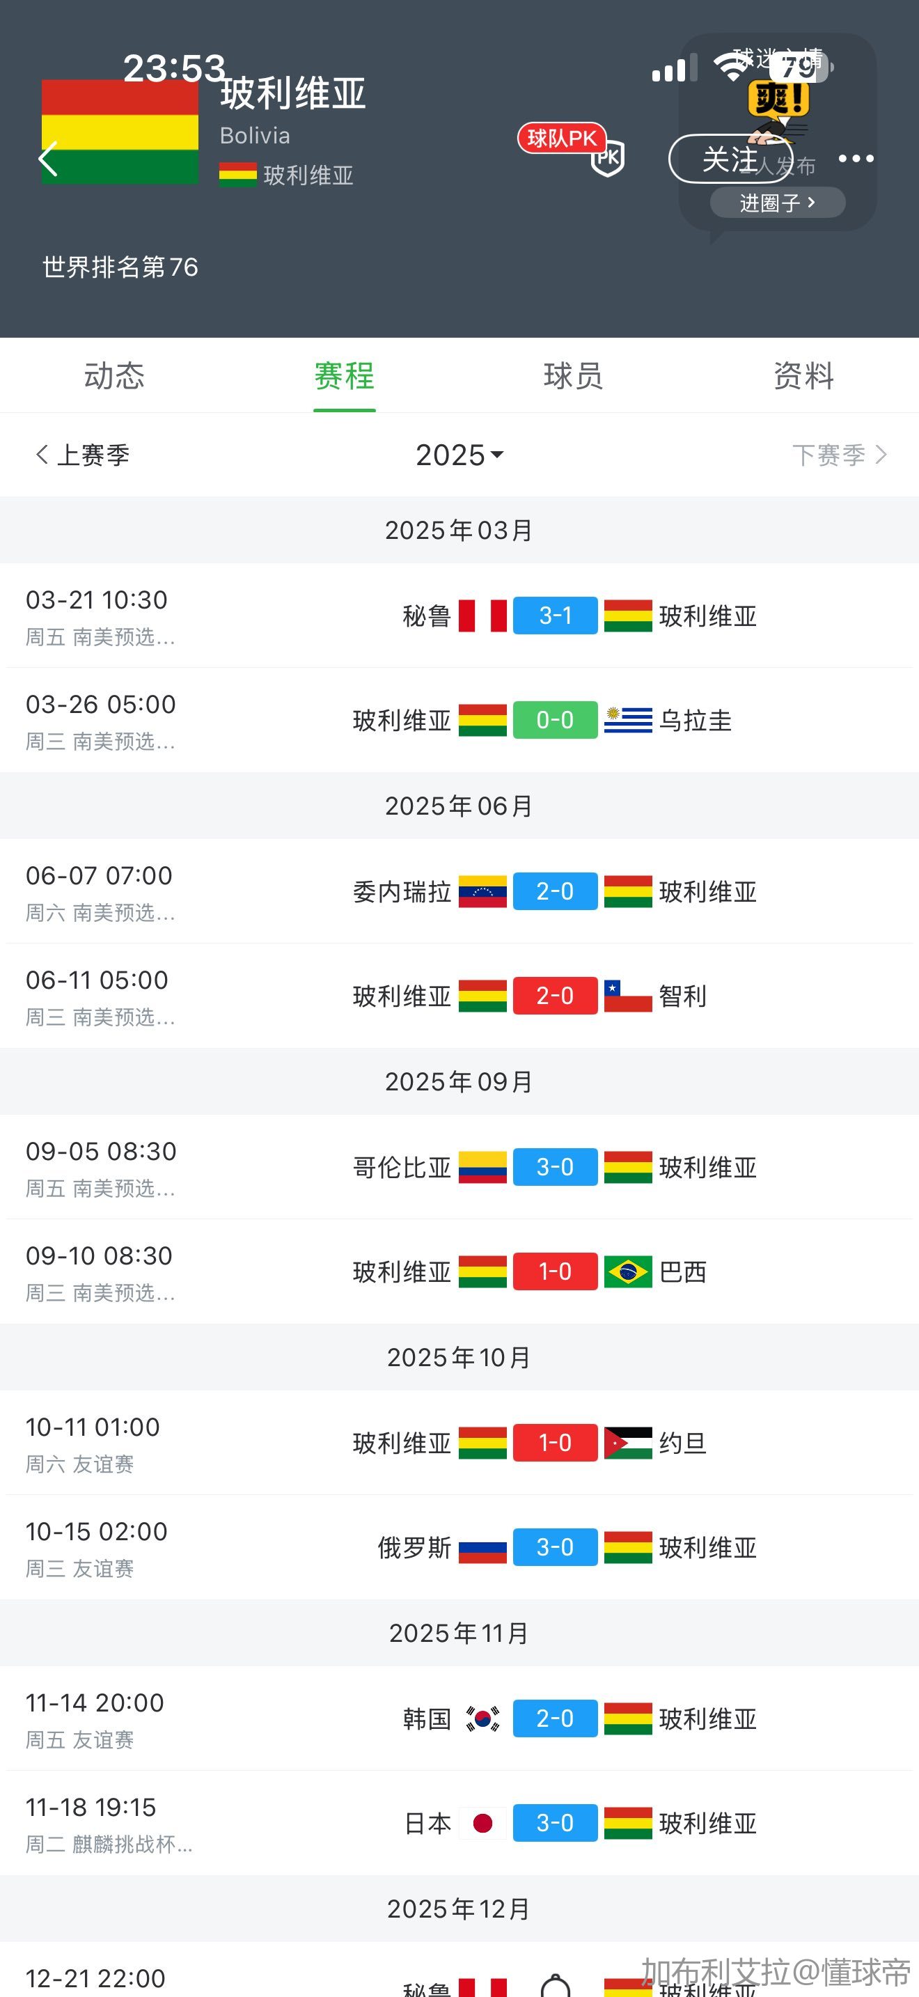Tap the large Bolivia flag logo

tap(120, 132)
